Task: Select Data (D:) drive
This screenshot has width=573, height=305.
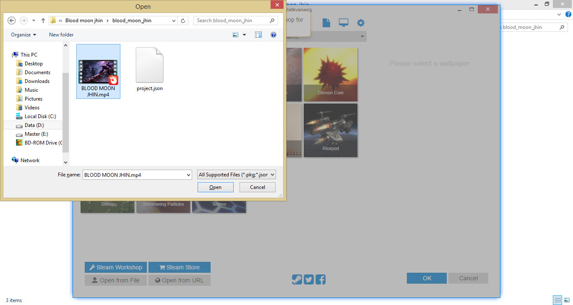Action: coord(33,125)
